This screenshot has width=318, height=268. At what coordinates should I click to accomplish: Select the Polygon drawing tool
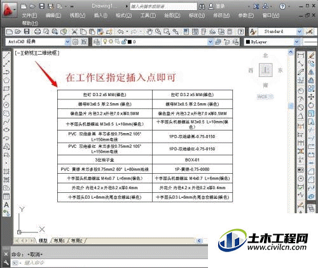(x=6, y=80)
